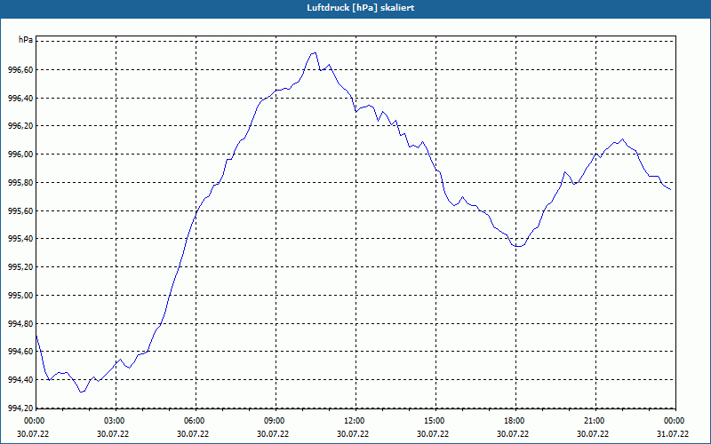Image resolution: width=711 pixels, height=444 pixels.
Task: Select the '994,20' bottom axis value
Action: click(x=20, y=408)
